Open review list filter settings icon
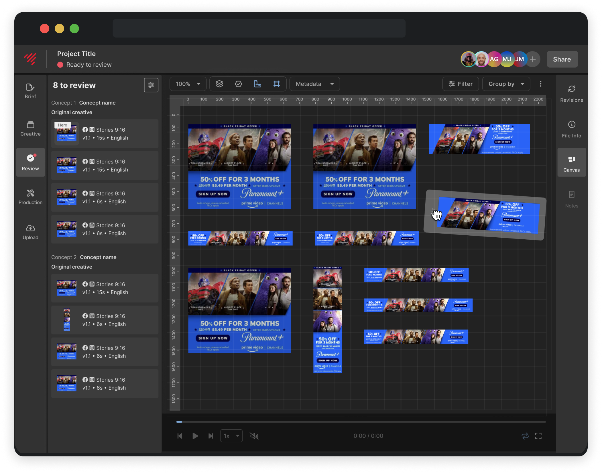 tap(151, 85)
